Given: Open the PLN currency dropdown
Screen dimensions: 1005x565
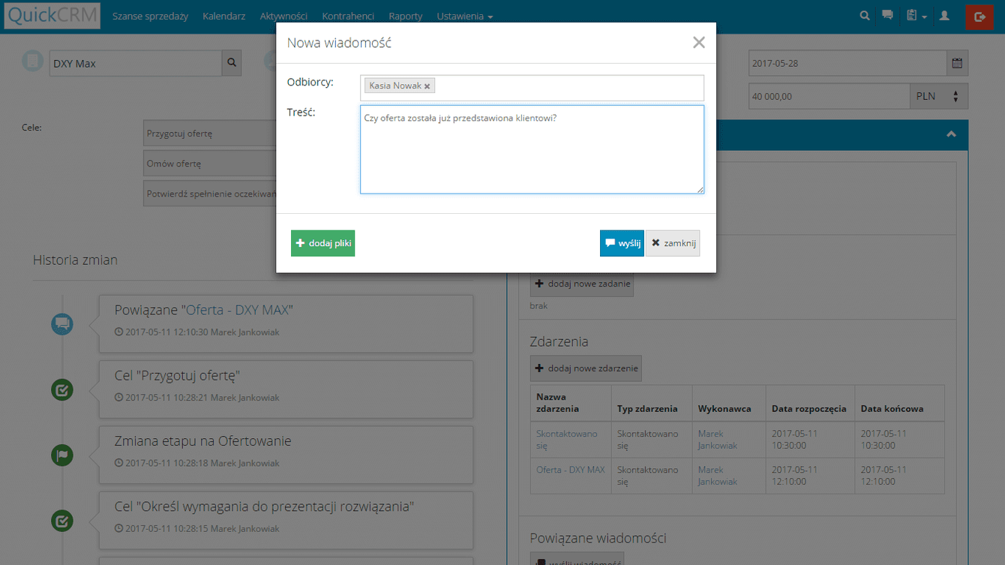Looking at the screenshot, I should click(938, 96).
